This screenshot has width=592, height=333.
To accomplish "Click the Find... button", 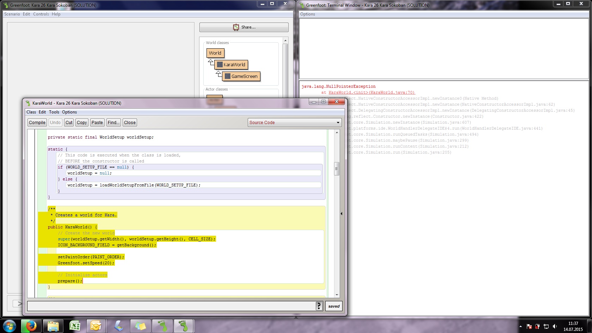I will [x=113, y=123].
